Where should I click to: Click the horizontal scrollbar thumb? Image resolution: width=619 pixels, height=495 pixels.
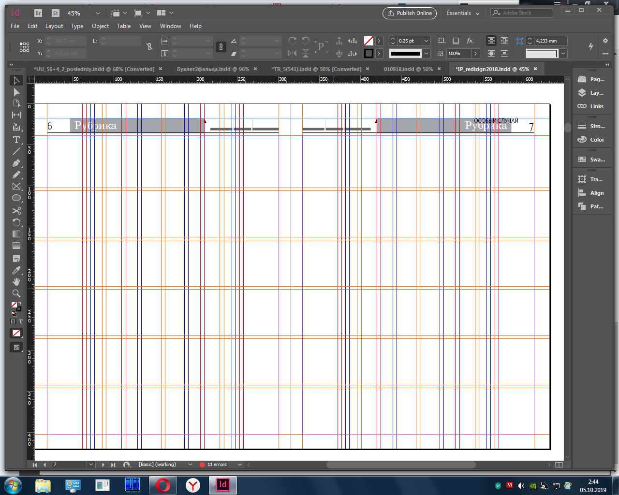point(400,465)
